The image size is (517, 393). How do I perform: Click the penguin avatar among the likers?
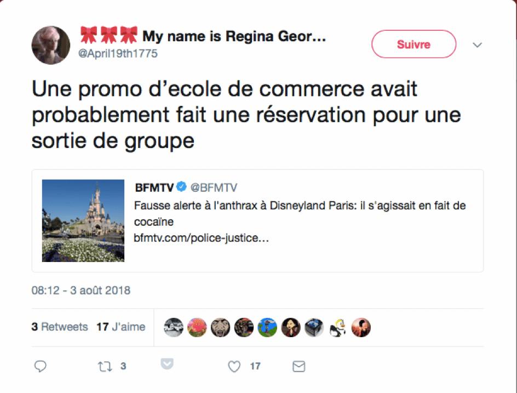[x=337, y=327]
